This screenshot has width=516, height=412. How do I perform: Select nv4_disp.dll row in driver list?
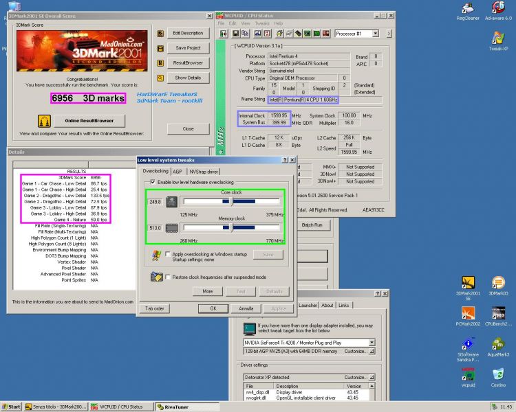coord(305,392)
